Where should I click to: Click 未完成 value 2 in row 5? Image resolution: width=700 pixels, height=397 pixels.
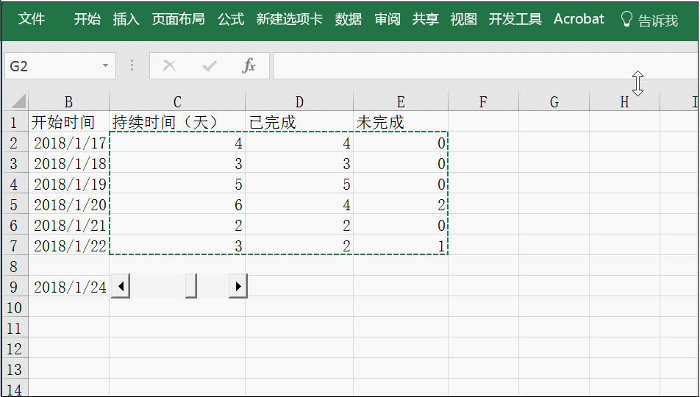(x=401, y=204)
